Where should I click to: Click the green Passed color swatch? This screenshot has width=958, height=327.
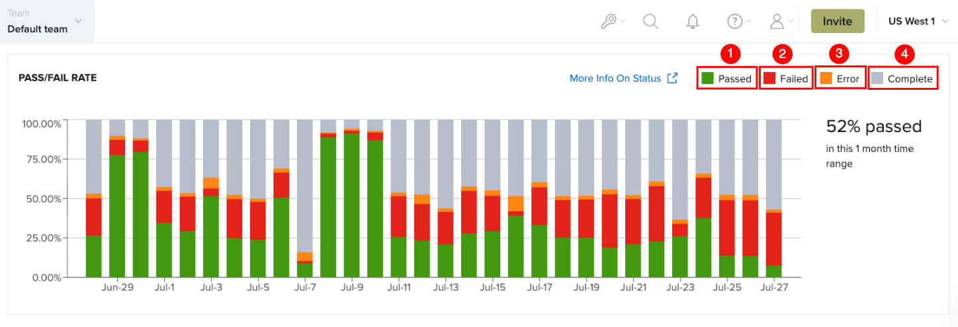708,78
